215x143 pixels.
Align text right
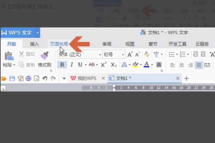coord(191,65)
